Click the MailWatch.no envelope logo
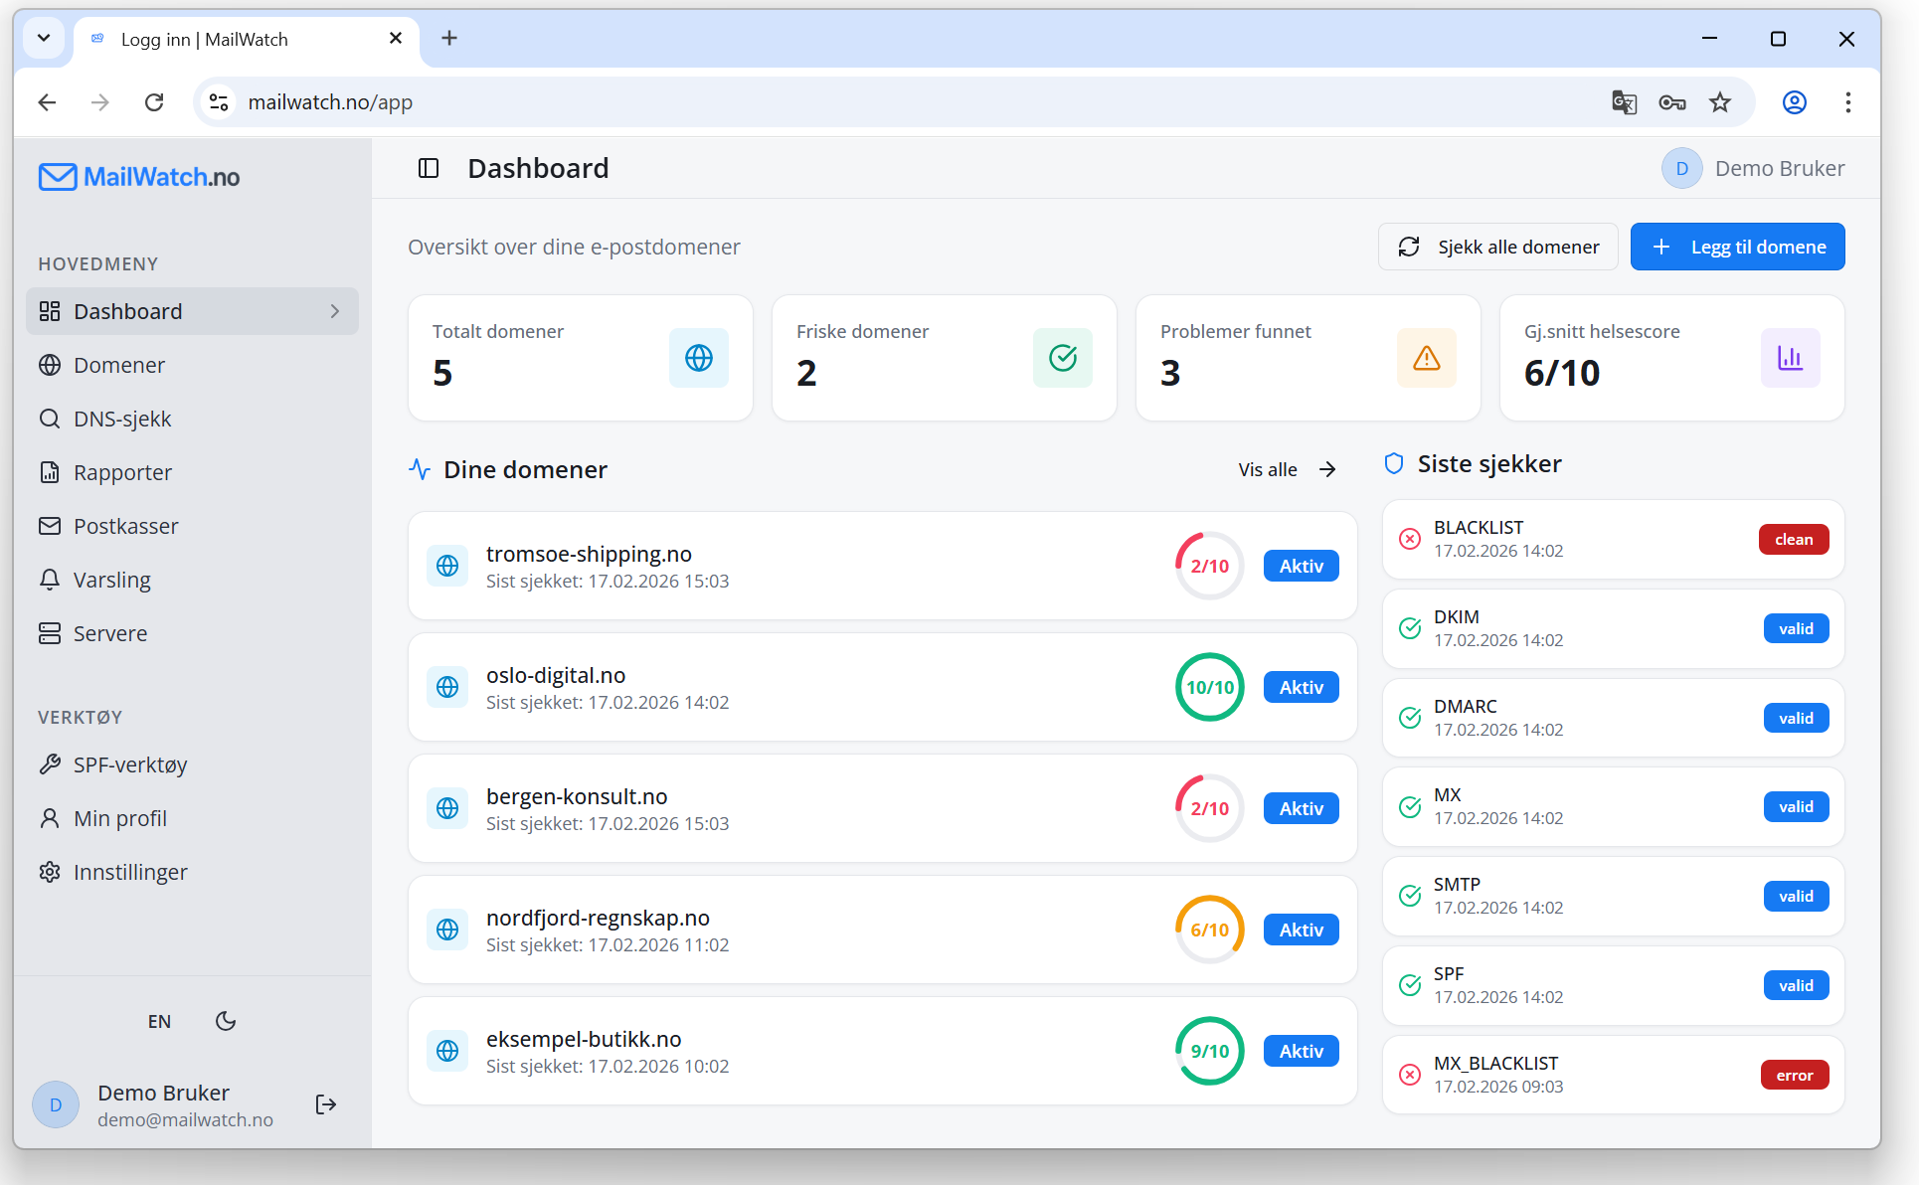This screenshot has width=1919, height=1185. [58, 177]
